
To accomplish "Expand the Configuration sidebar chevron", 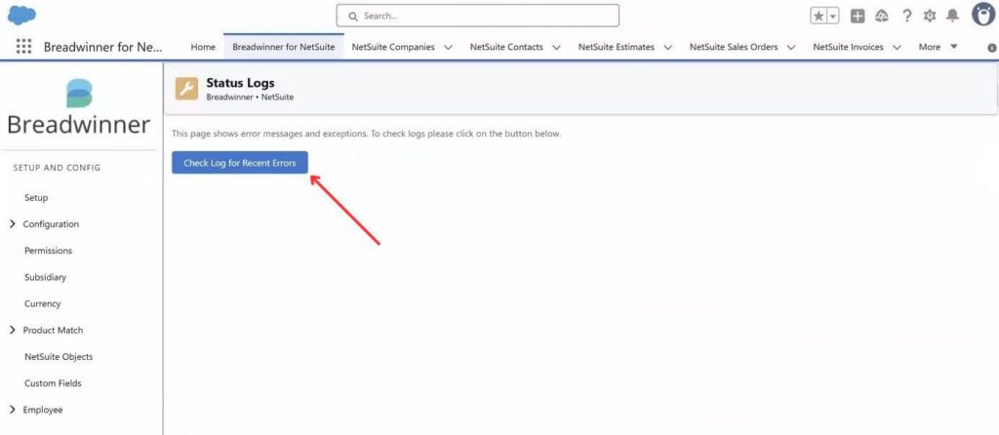I will [x=13, y=224].
